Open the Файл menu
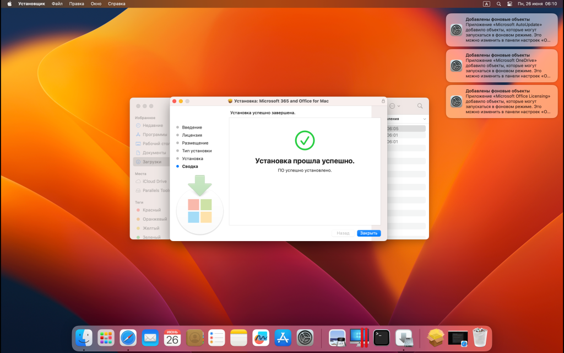Viewport: 564px width, 353px height. click(57, 4)
